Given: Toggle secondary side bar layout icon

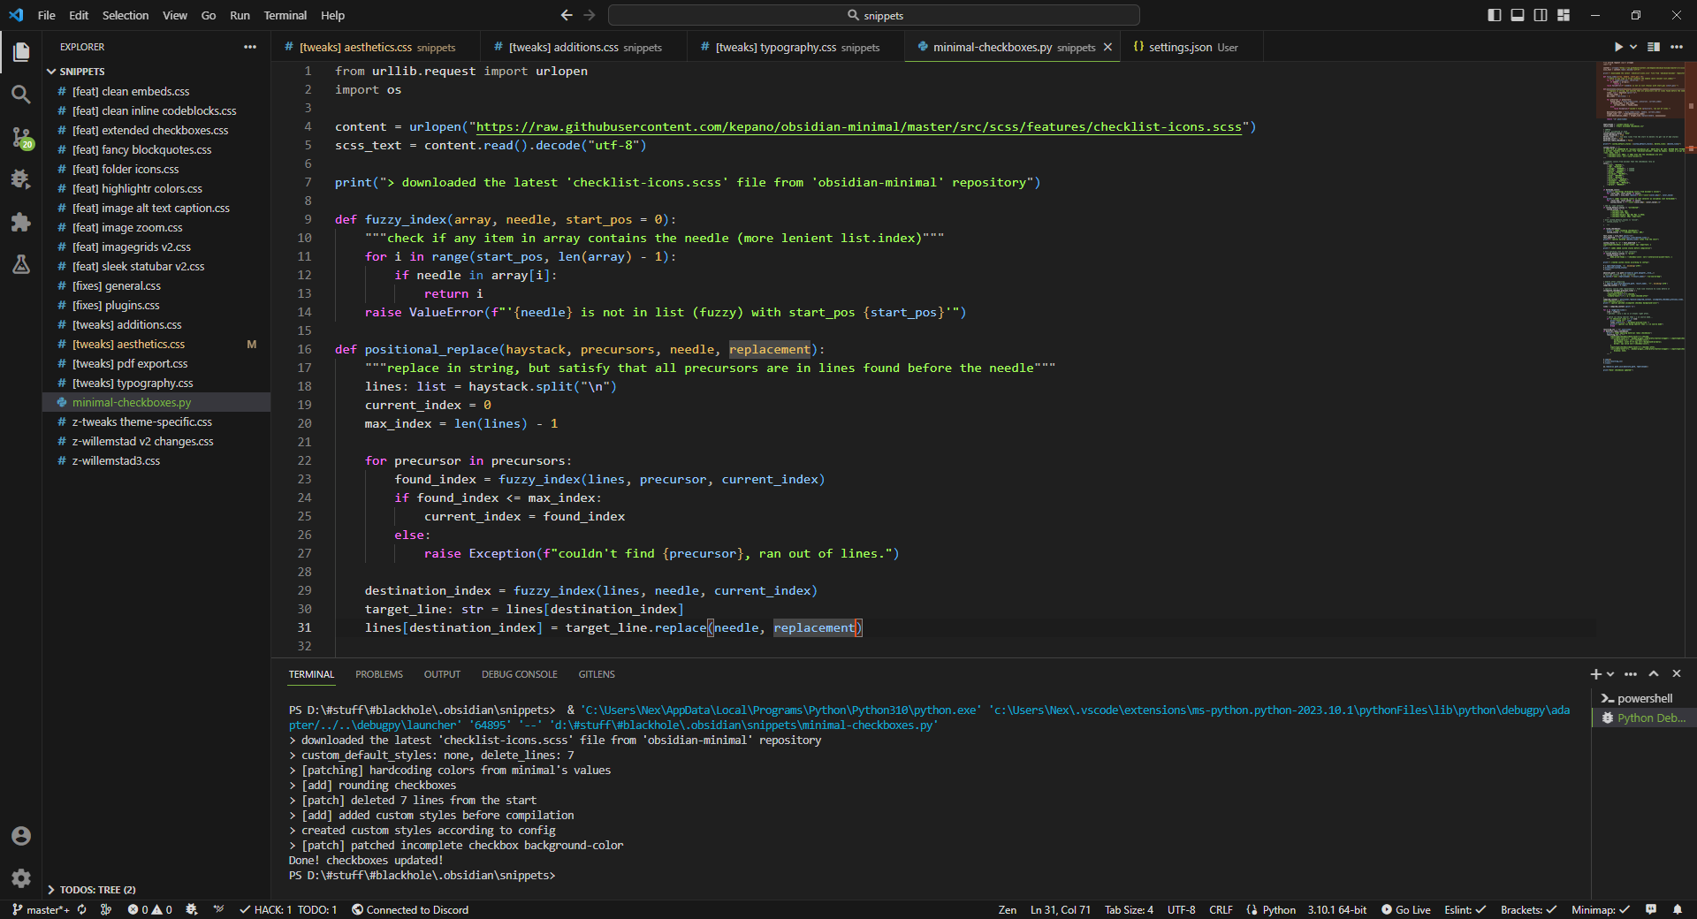Looking at the screenshot, I should point(1541,15).
